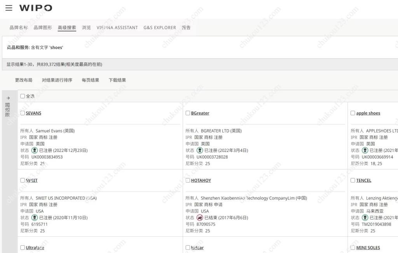
Task: Click the status icon for TENCEL
Action: point(365,218)
